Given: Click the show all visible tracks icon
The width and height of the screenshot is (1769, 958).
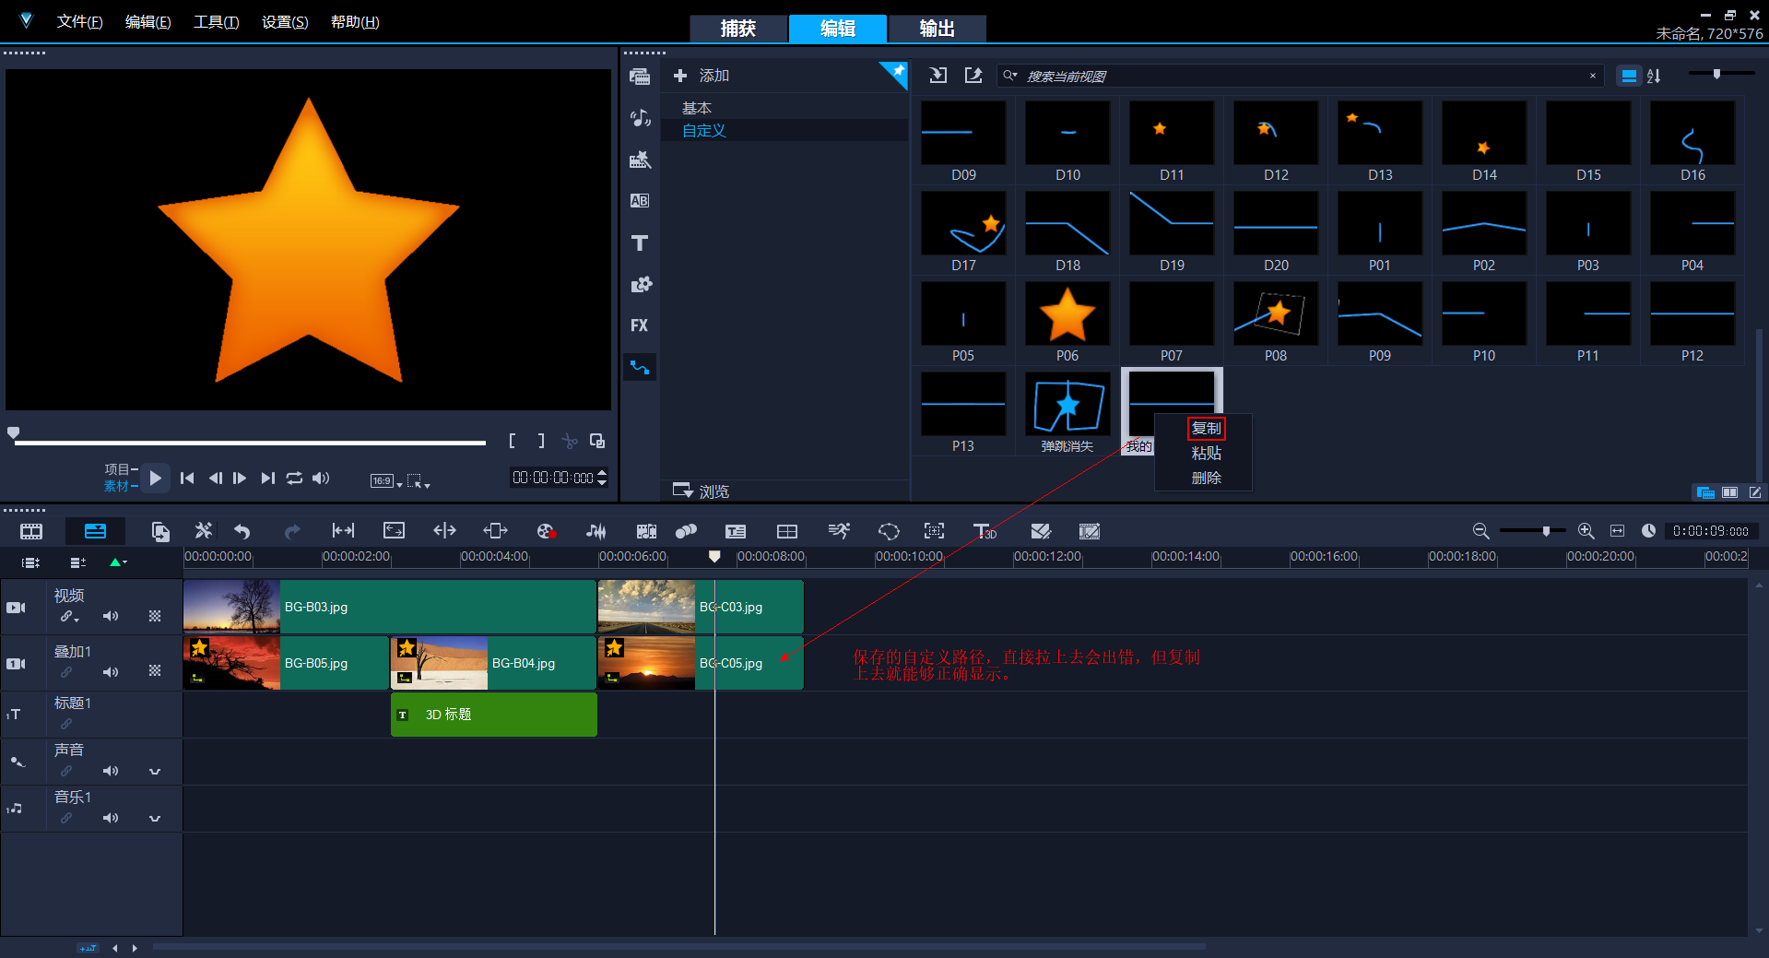Looking at the screenshot, I should point(31,562).
